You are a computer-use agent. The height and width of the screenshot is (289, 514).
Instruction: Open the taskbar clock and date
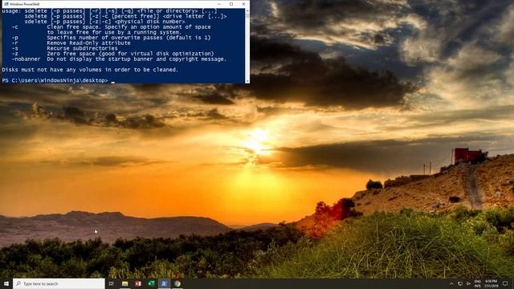click(491, 283)
